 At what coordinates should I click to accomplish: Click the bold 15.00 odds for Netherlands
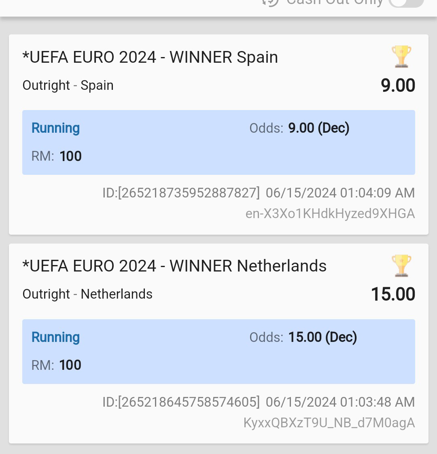point(393,295)
